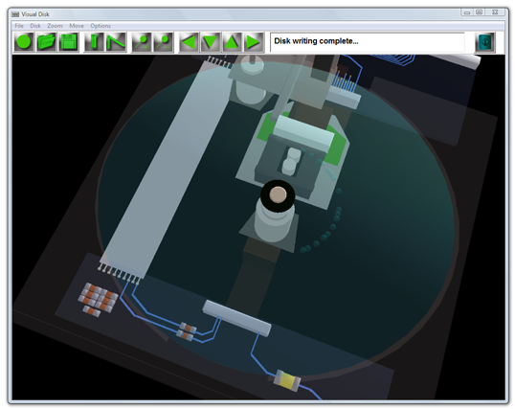Viewport: 515px width, 409px height.
Task: Save using the green floppy disk icon
Action: click(69, 42)
